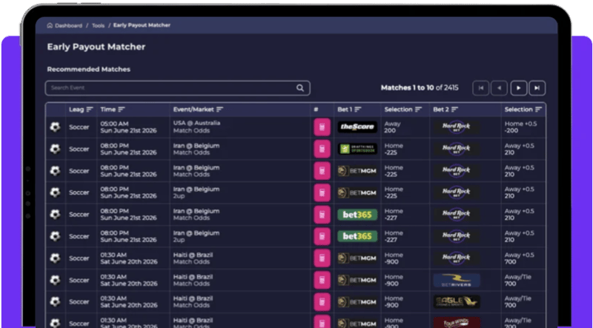Open calculator for Haiti @ Brazil Eagle row

click(322, 302)
